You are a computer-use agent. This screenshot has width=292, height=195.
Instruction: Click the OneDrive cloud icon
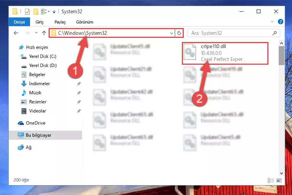tap(21, 123)
